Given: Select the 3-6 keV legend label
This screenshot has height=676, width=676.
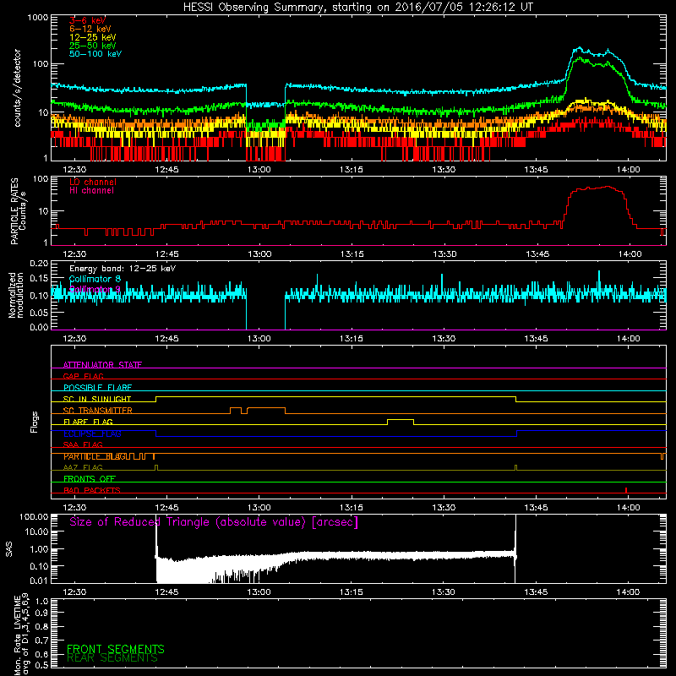Looking at the screenshot, I should pyautogui.click(x=87, y=20).
